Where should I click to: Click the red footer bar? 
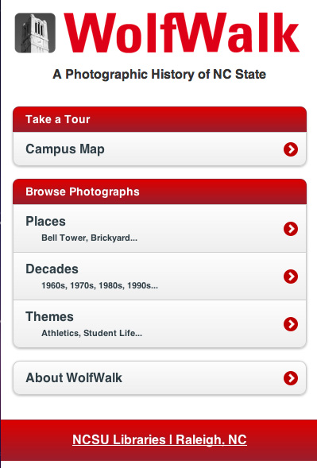point(159,440)
